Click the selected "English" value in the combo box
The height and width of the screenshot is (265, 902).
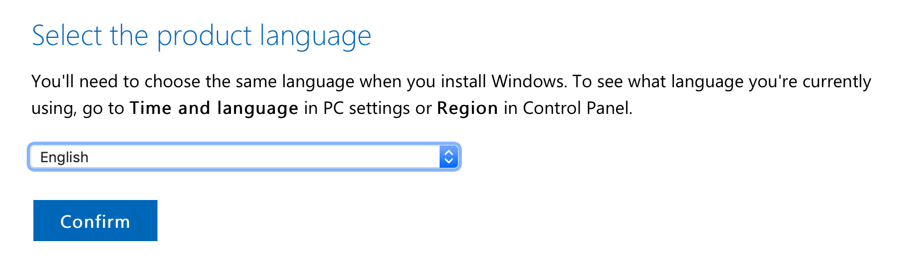click(65, 157)
